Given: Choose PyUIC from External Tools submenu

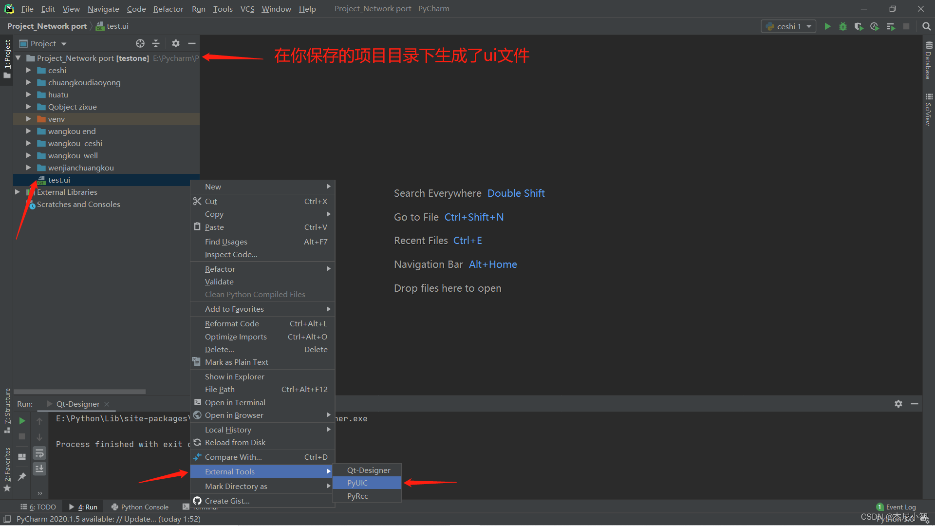Looking at the screenshot, I should click(367, 483).
